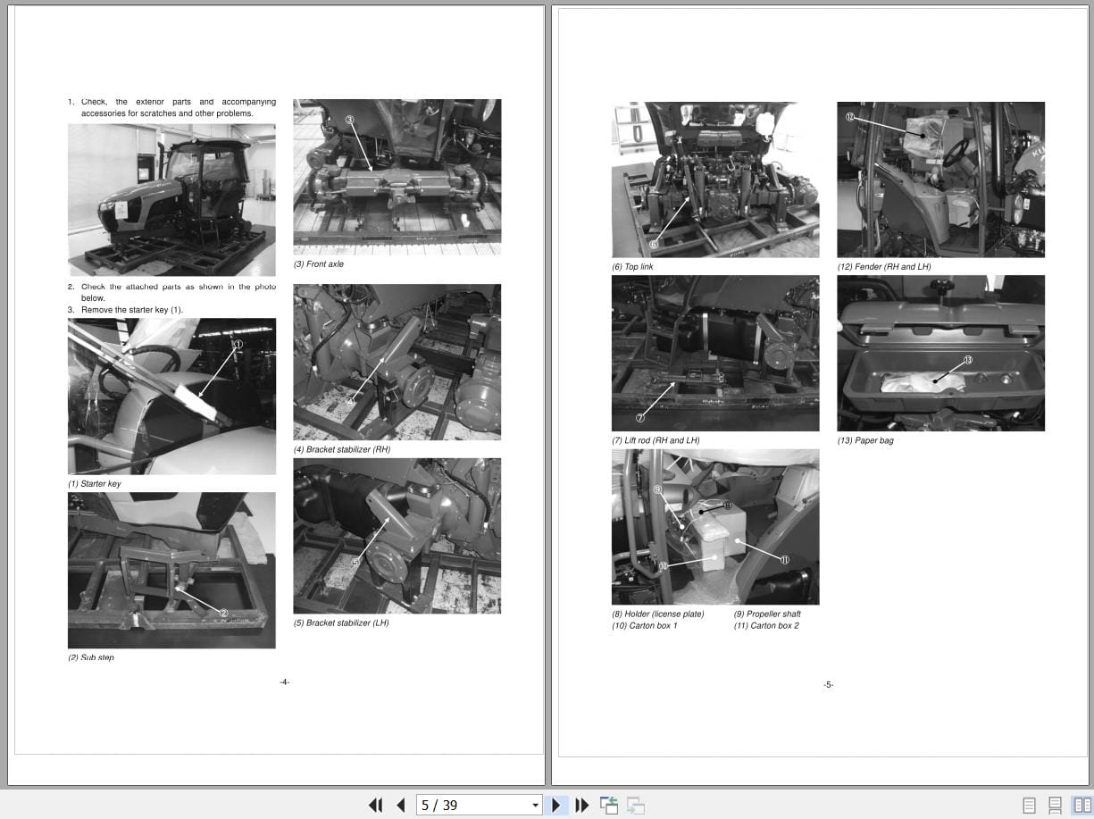
Task: Click the caption '(12) Fender (RH and LH)'
Action: click(884, 267)
